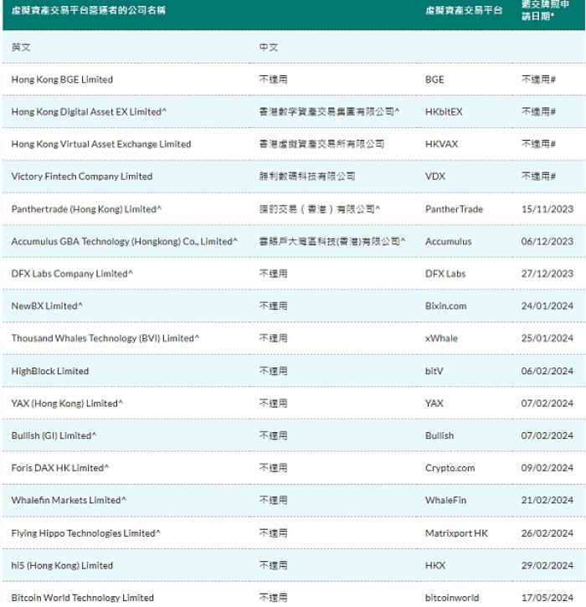Click the Matrixport HK platform name

point(457,533)
